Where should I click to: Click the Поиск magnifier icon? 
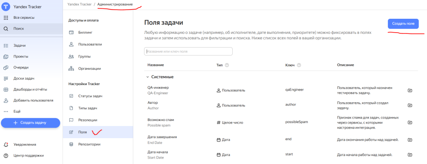coord(6,29)
